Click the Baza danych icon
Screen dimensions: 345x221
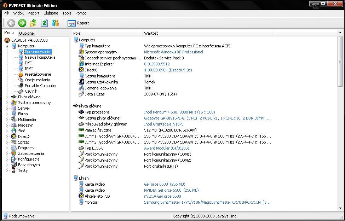[14, 165]
